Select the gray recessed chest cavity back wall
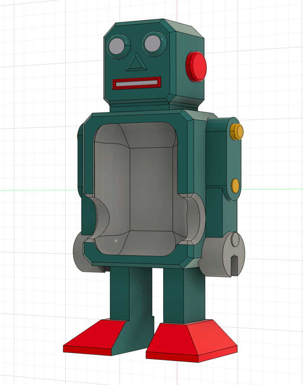The width and height of the screenshot is (303, 385). 151,189
